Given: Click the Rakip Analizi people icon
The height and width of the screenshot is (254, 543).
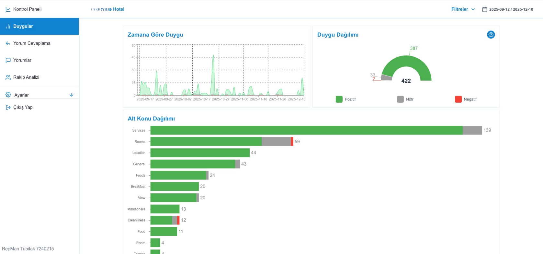Looking at the screenshot, I should pyautogui.click(x=8, y=77).
